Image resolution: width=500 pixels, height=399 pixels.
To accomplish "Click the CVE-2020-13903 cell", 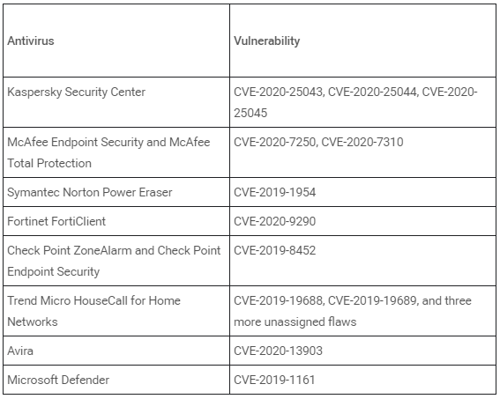I will (x=362, y=351).
